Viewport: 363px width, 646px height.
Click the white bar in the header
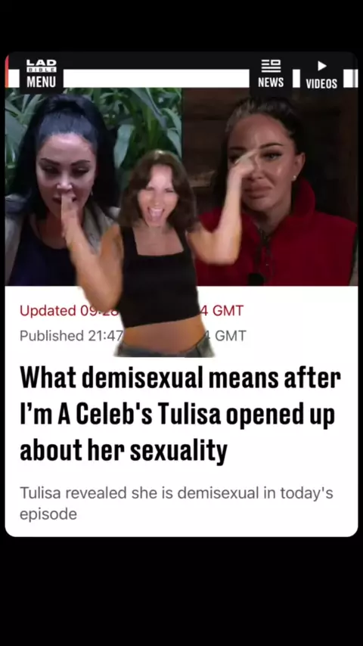[156, 78]
